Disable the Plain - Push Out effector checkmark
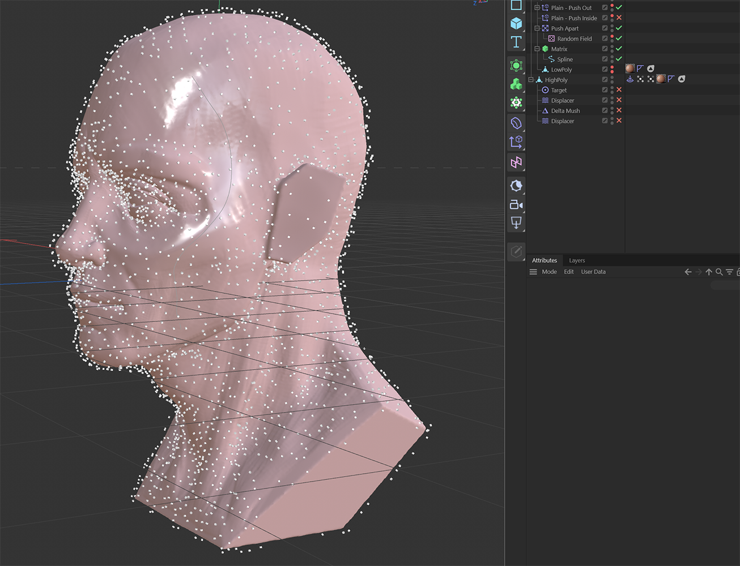The height and width of the screenshot is (566, 740). point(619,7)
